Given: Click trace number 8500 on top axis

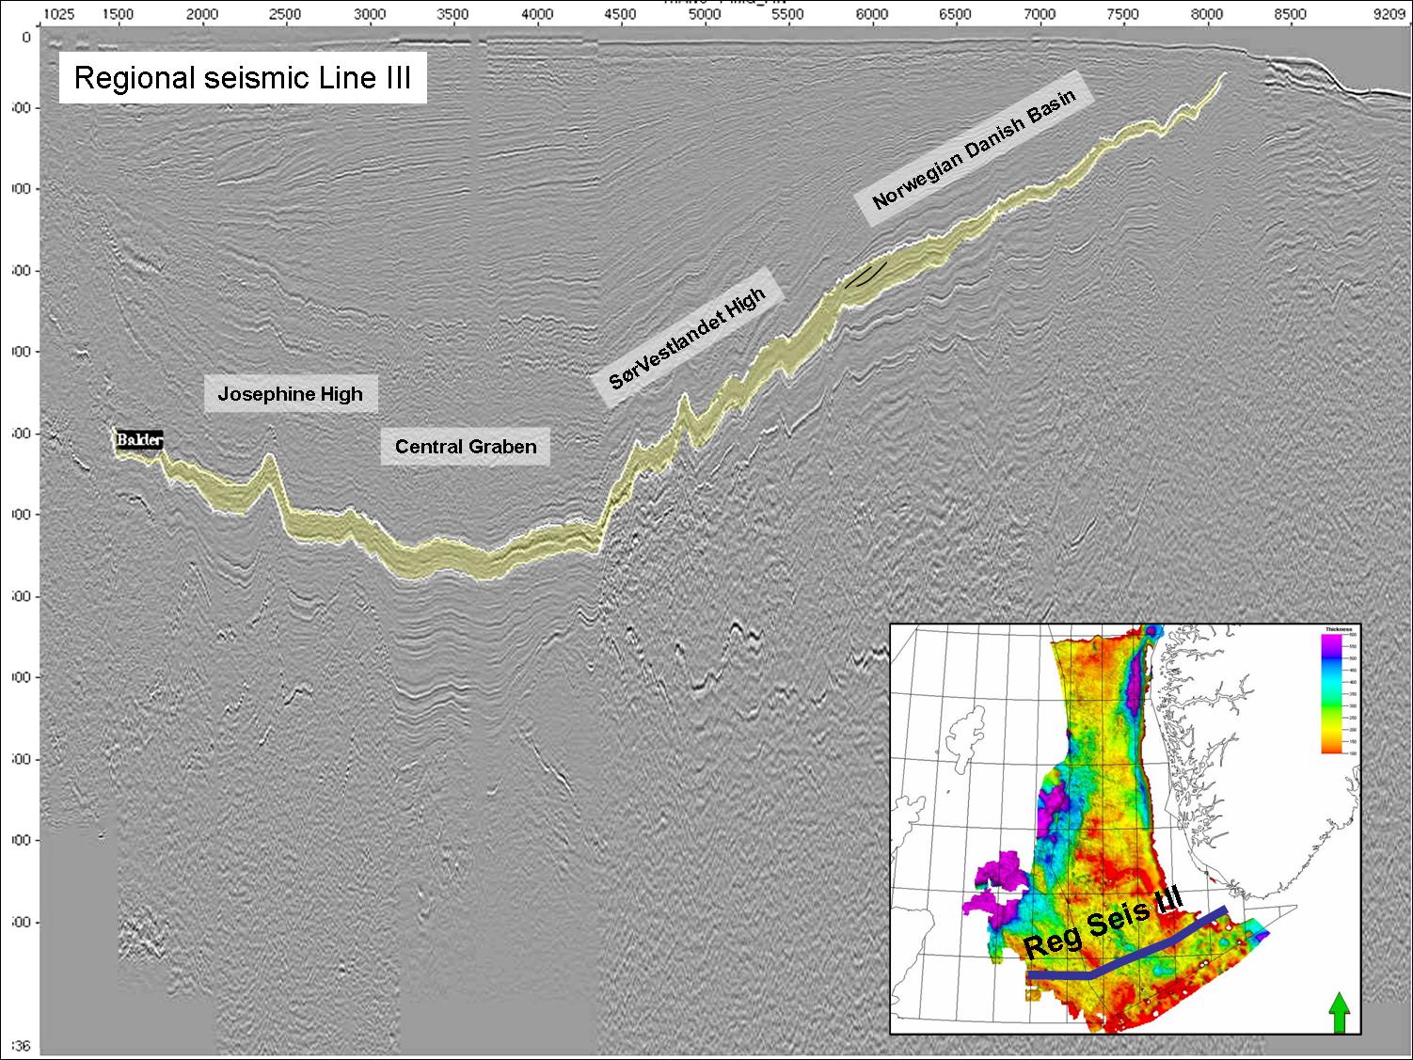Looking at the screenshot, I should 1291,15.
